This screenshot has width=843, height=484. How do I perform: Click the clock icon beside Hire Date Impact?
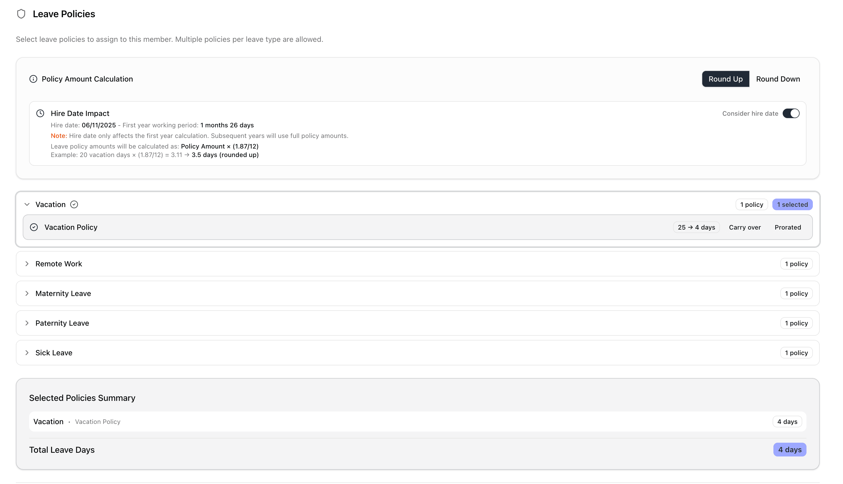coord(40,113)
